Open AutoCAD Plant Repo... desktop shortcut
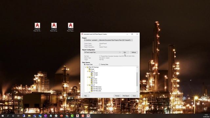Screen dimensions: 210x118 71,27
